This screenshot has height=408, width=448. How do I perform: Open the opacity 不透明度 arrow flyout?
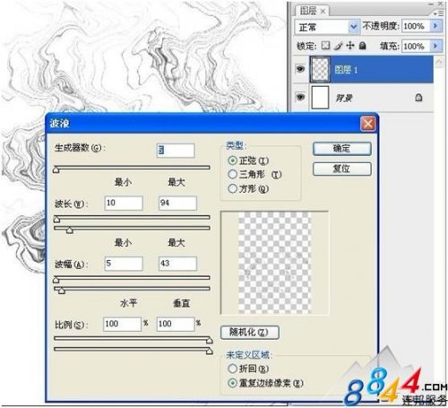(x=435, y=26)
